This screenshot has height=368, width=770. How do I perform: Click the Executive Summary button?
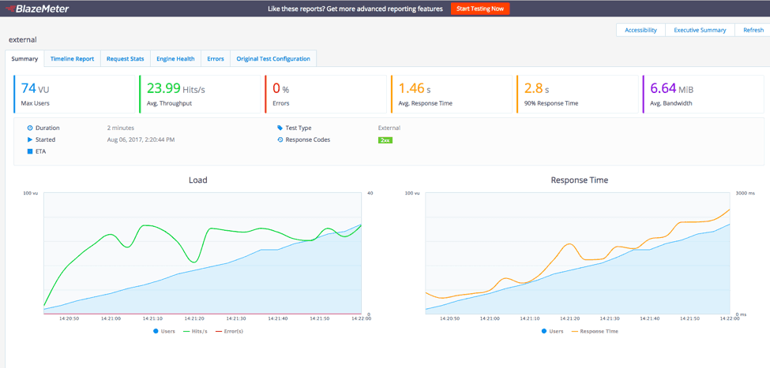point(700,30)
